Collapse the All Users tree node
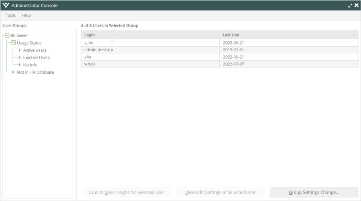The image size is (361, 201). (x=7, y=35)
